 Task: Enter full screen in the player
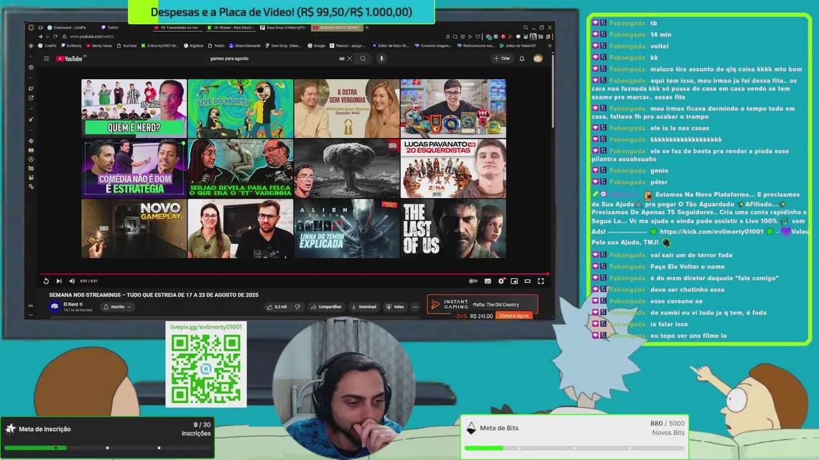pyautogui.click(x=541, y=281)
